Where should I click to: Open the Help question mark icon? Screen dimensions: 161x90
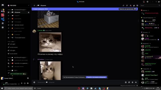coord(147,2)
